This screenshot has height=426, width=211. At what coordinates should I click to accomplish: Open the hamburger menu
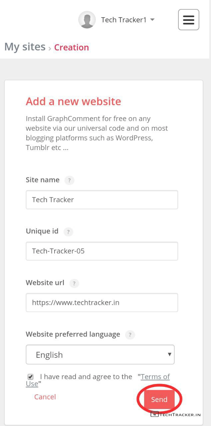point(188,20)
